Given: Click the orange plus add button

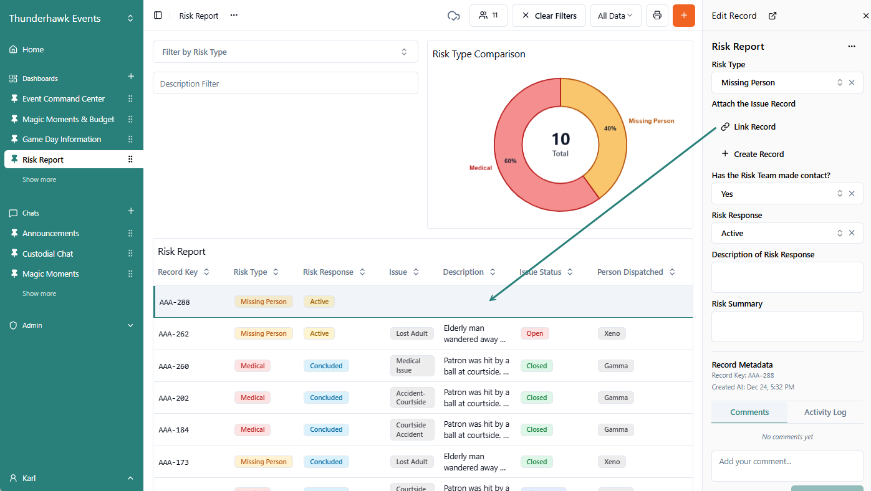Looking at the screenshot, I should [683, 16].
